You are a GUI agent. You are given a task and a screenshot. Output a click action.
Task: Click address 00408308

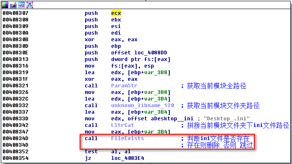click(15, 20)
